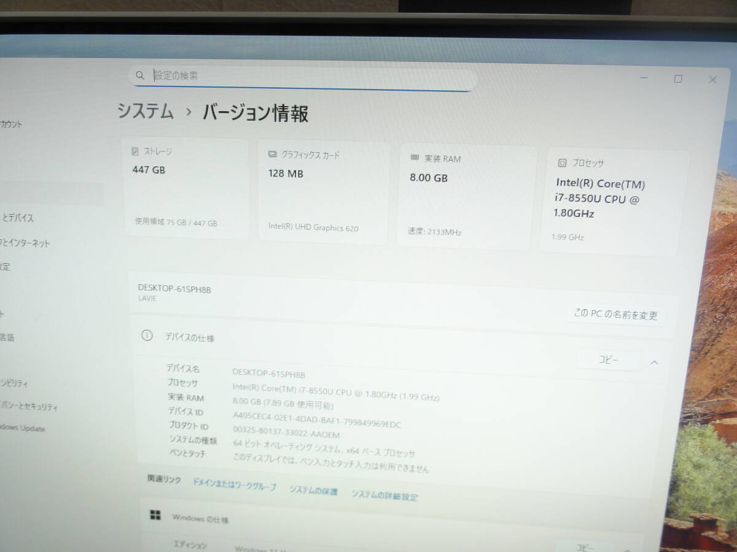Open the グラフィックス カード 128 MB card
This screenshot has width=737, height=552.
pyautogui.click(x=324, y=193)
